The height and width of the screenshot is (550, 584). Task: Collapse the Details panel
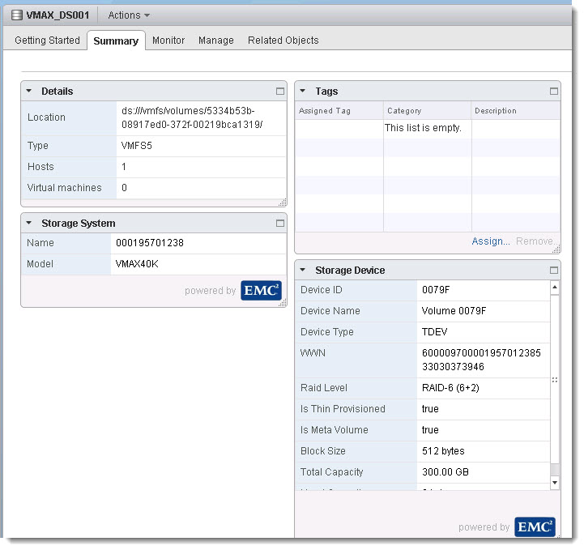(29, 91)
